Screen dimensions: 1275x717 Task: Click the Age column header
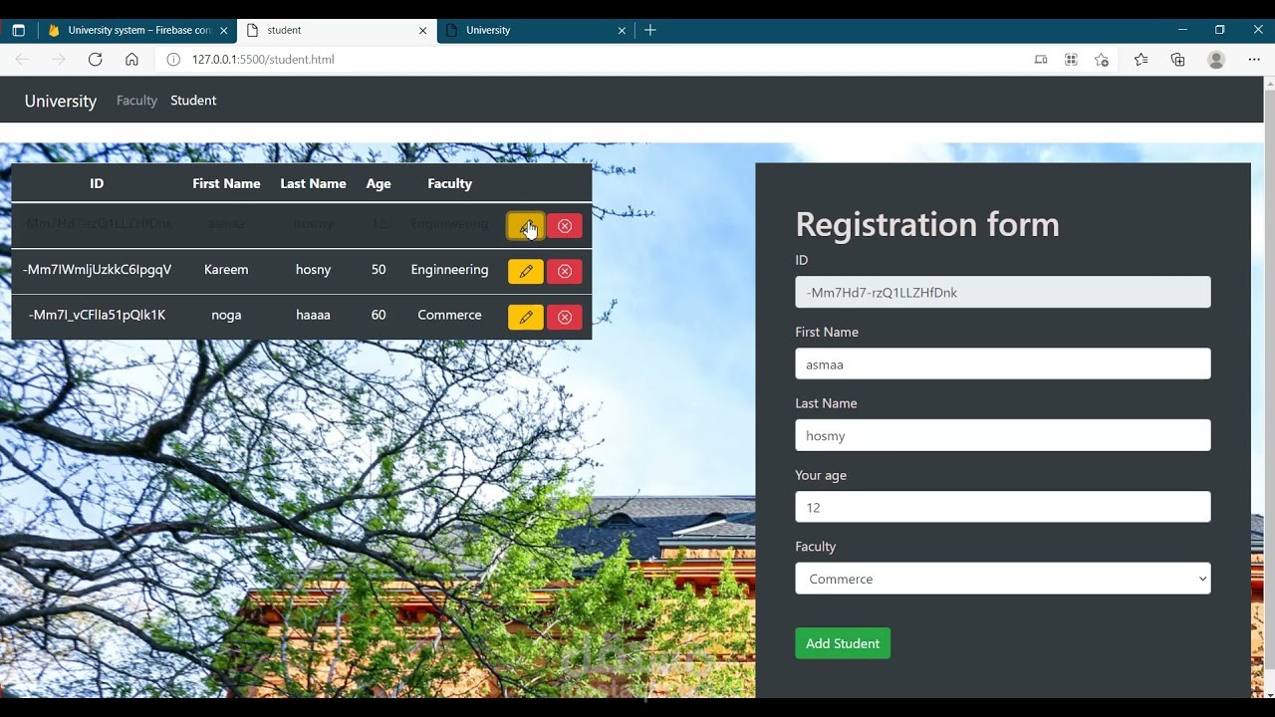pyautogui.click(x=379, y=183)
